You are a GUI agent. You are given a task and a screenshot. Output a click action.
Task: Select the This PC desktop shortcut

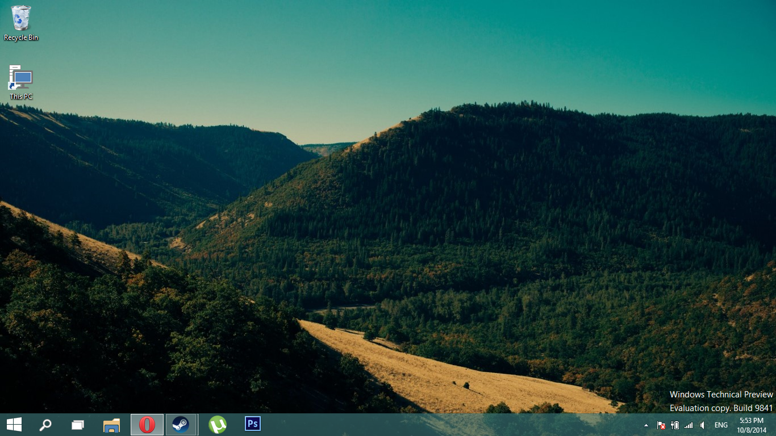pyautogui.click(x=21, y=82)
